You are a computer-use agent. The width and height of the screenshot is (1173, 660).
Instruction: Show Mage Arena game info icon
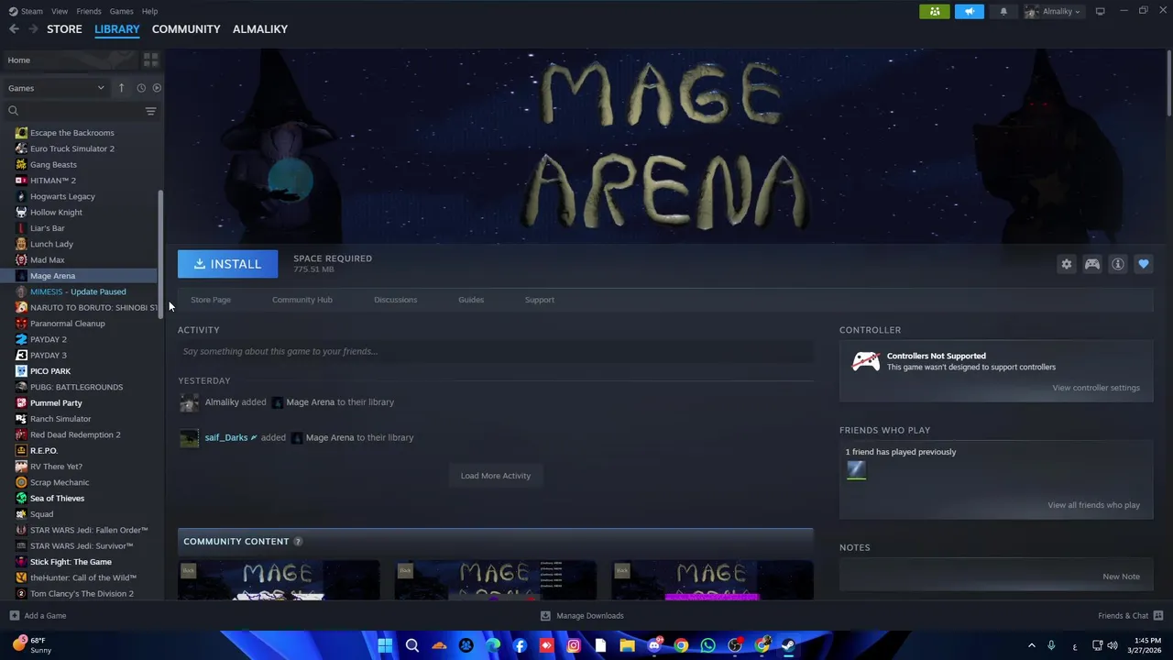1118,264
